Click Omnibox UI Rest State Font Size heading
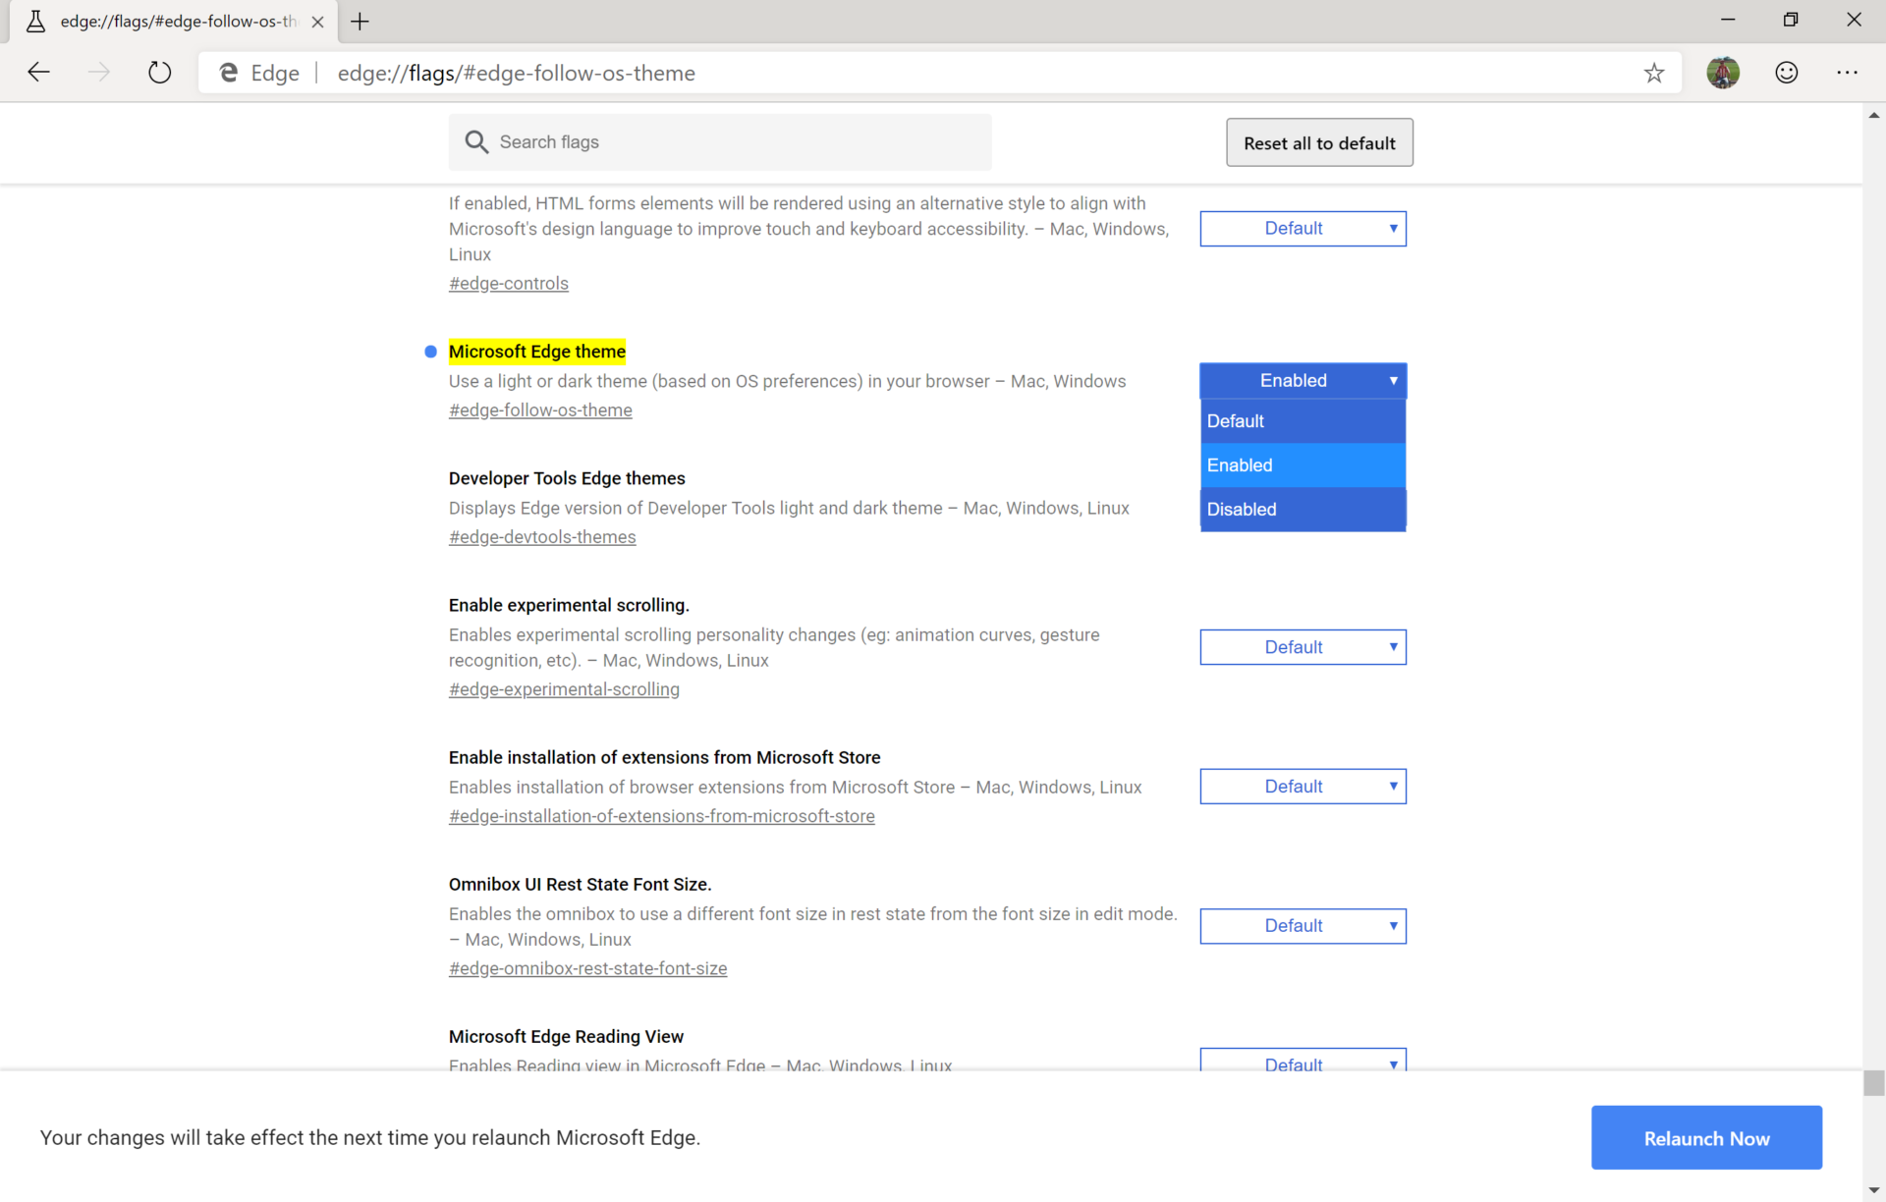This screenshot has width=1886, height=1202. pyautogui.click(x=580, y=884)
